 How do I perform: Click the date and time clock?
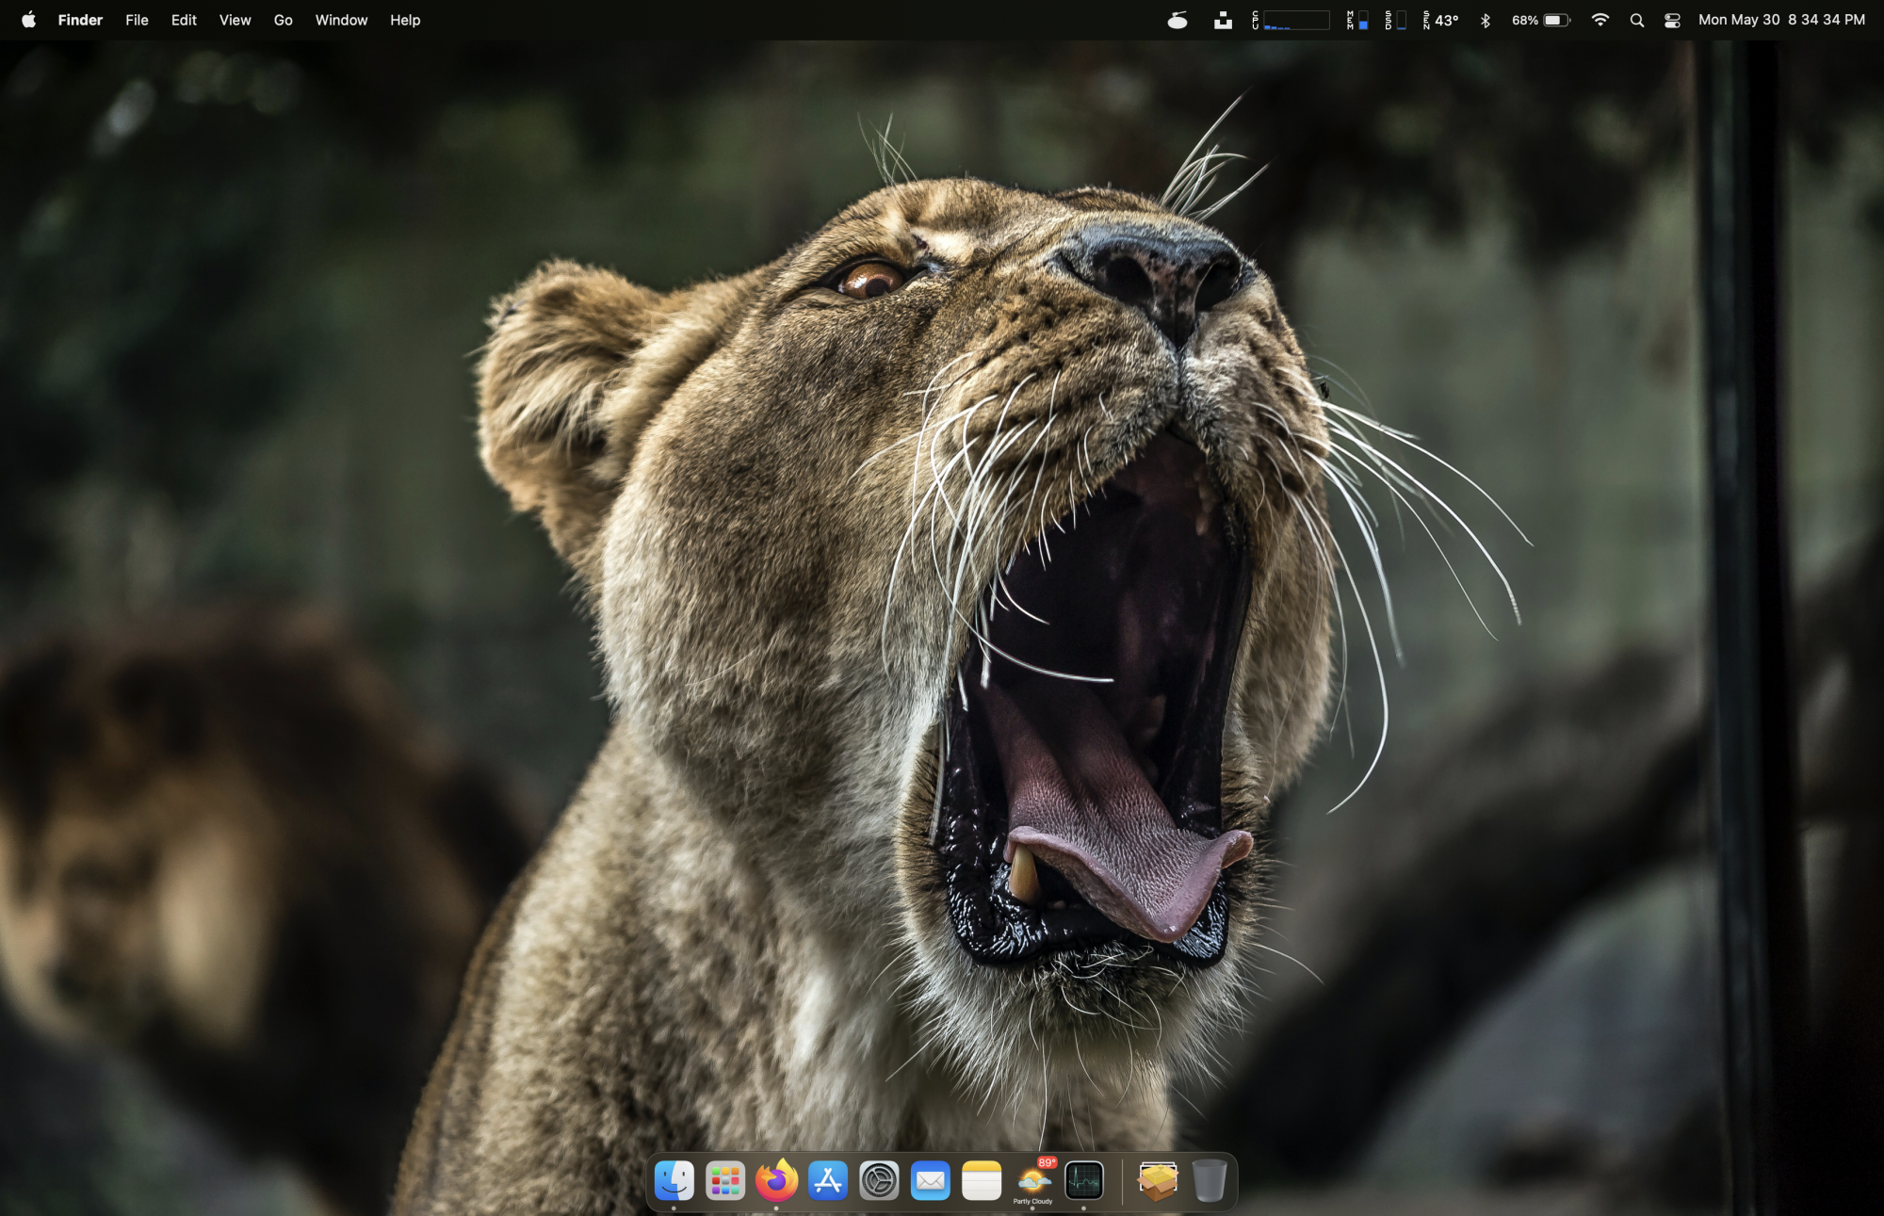tap(1781, 20)
